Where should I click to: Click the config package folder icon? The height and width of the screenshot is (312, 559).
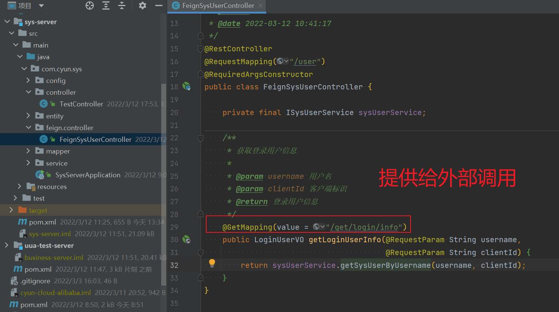coord(39,80)
